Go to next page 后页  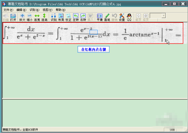(x=146, y=17)
